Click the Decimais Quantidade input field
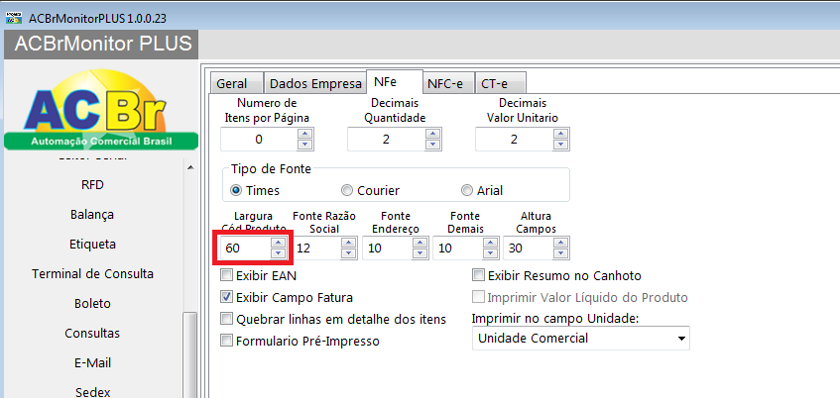 click(386, 140)
